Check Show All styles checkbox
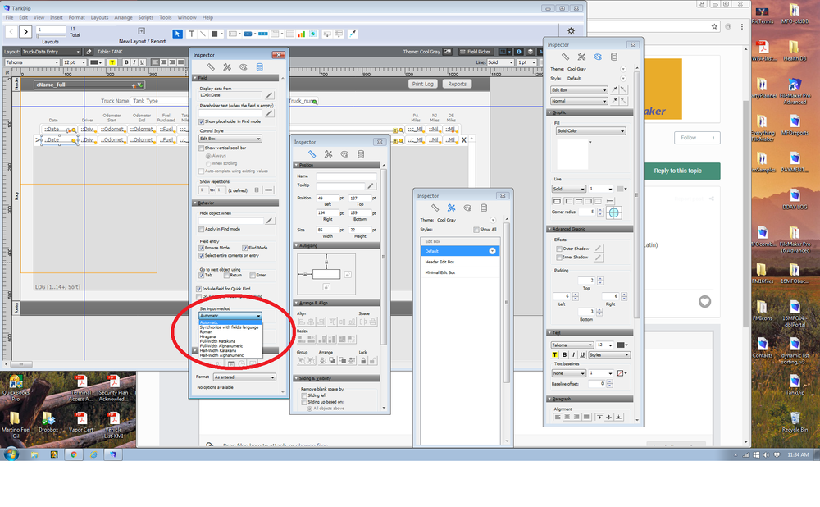 pyautogui.click(x=476, y=230)
